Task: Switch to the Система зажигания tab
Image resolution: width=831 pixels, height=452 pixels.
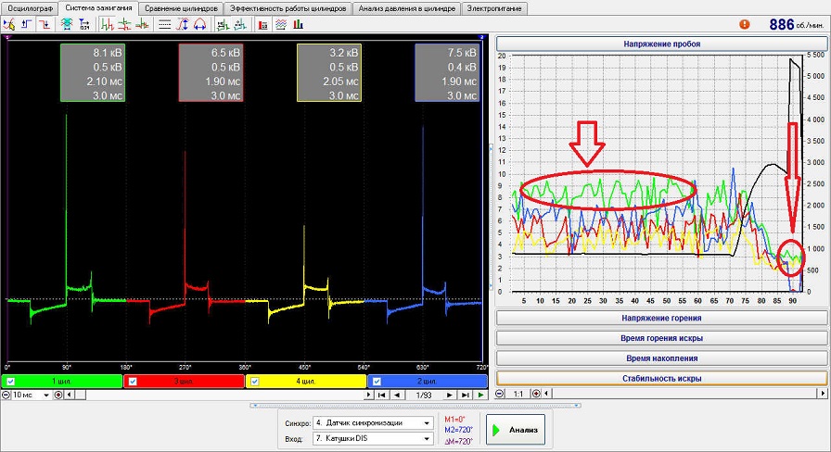Action: tap(98, 8)
